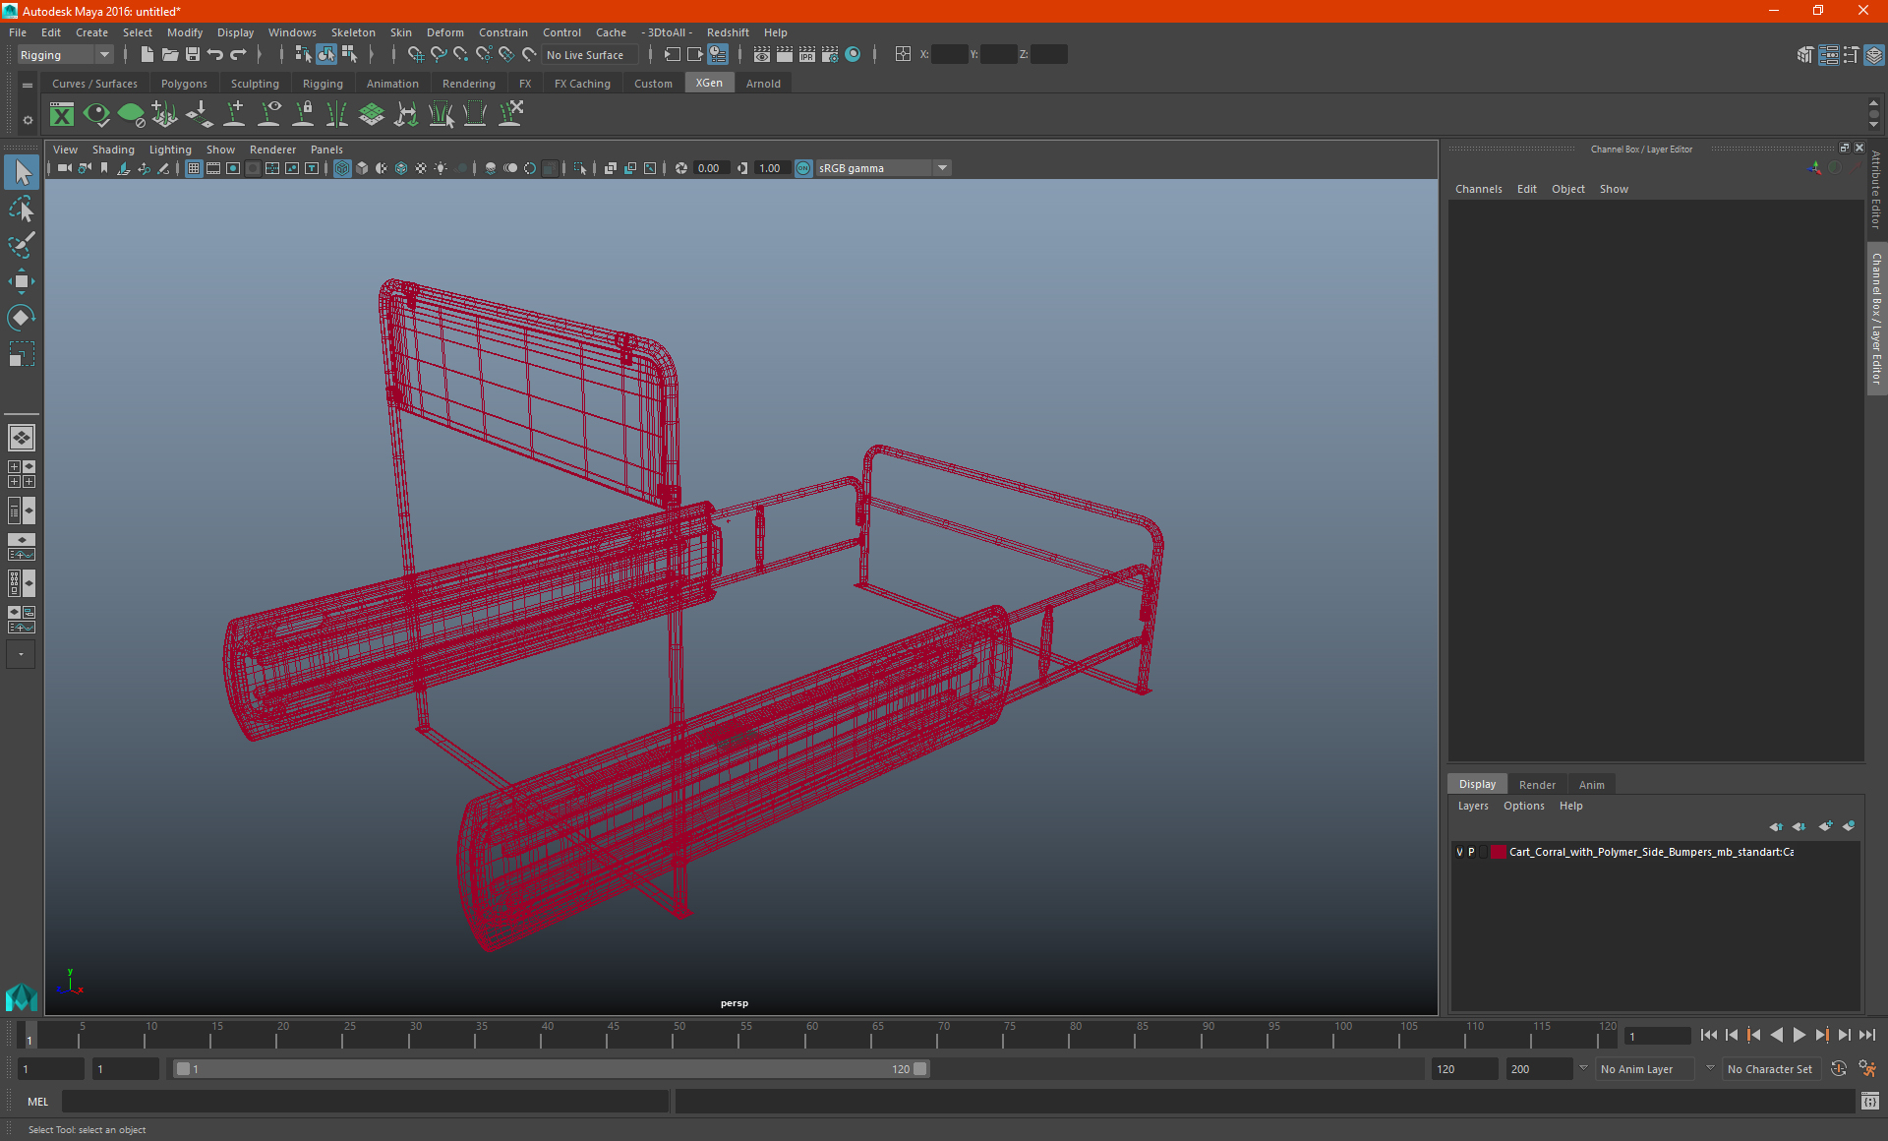Select the Rotate tool in toolbox
Screen dimensions: 1888x1141
coord(22,317)
